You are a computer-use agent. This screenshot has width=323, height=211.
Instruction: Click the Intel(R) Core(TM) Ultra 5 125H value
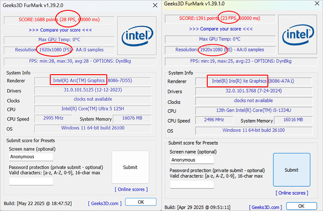point(93,109)
